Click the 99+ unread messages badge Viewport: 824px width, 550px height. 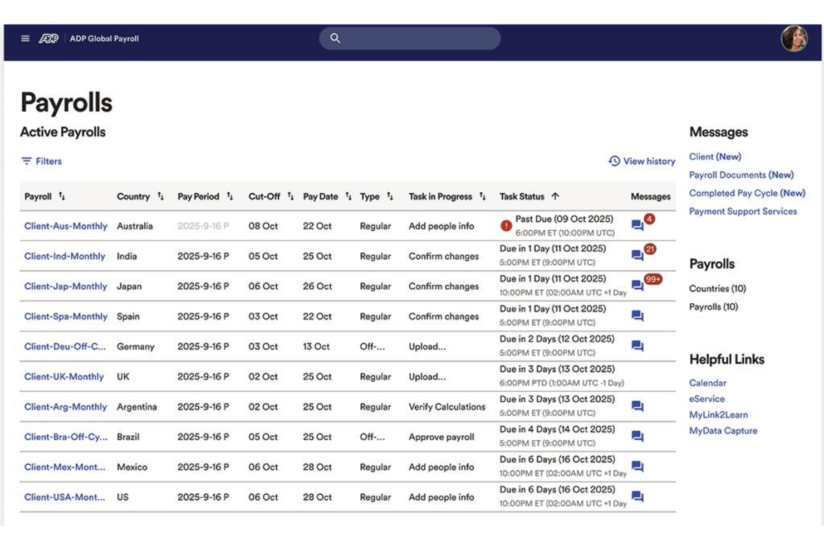[x=653, y=279]
